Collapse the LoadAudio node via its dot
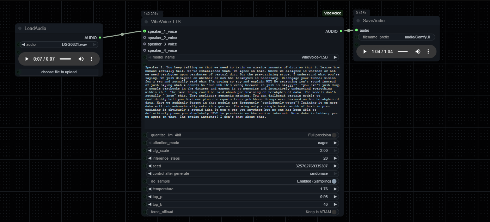 click(20, 28)
